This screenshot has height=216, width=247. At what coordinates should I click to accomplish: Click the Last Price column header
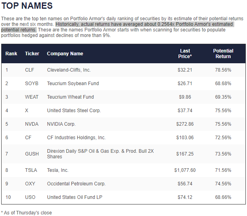[x=185, y=54]
